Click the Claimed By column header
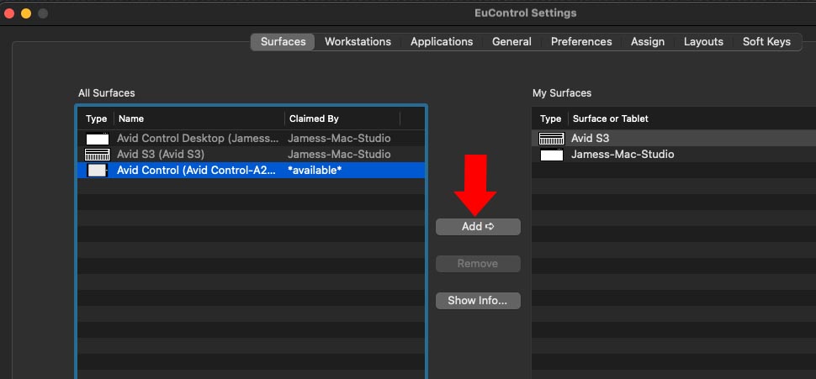This screenshot has width=816, height=379. pyautogui.click(x=314, y=118)
